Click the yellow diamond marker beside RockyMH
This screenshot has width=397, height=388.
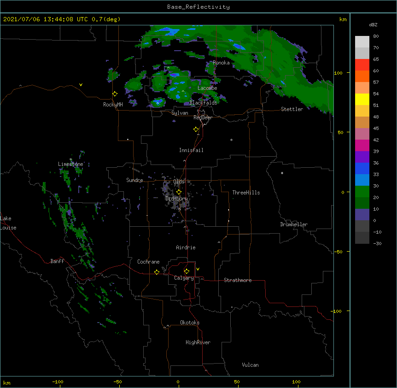[115, 94]
